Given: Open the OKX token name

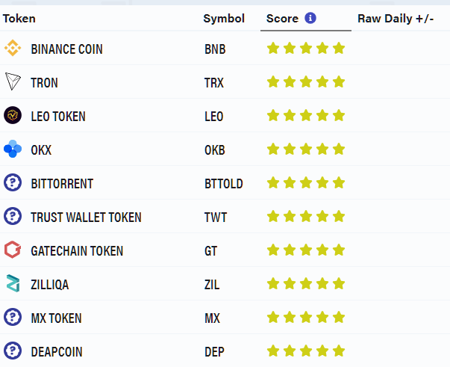Looking at the screenshot, I should 41,150.
